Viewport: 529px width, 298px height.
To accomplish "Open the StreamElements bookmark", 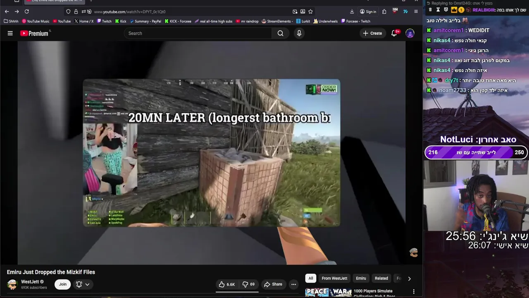I will click(277, 21).
